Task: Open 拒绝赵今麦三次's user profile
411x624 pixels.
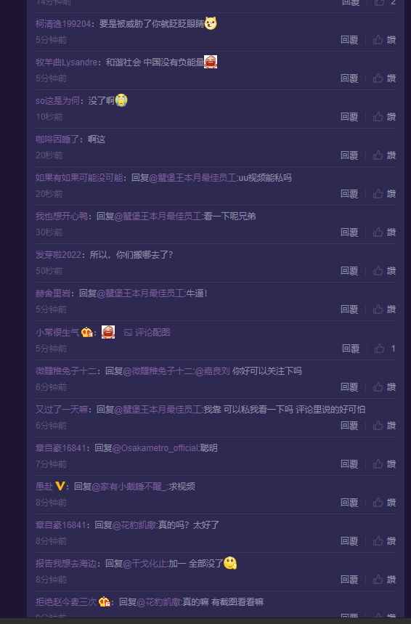Action: click(x=66, y=601)
